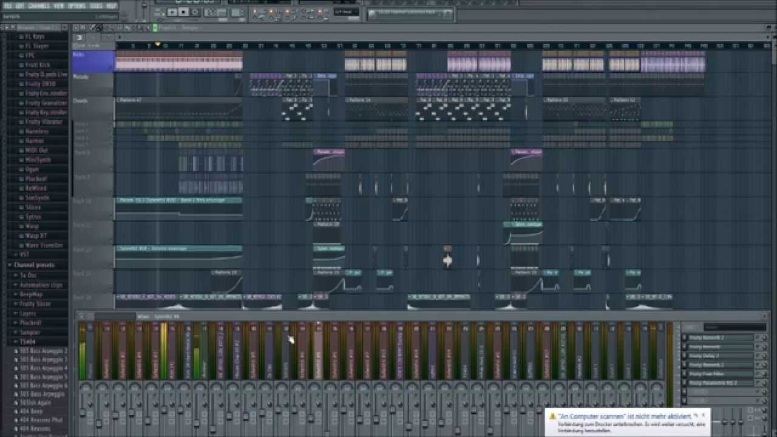Close the printer notification balloon

click(x=704, y=415)
